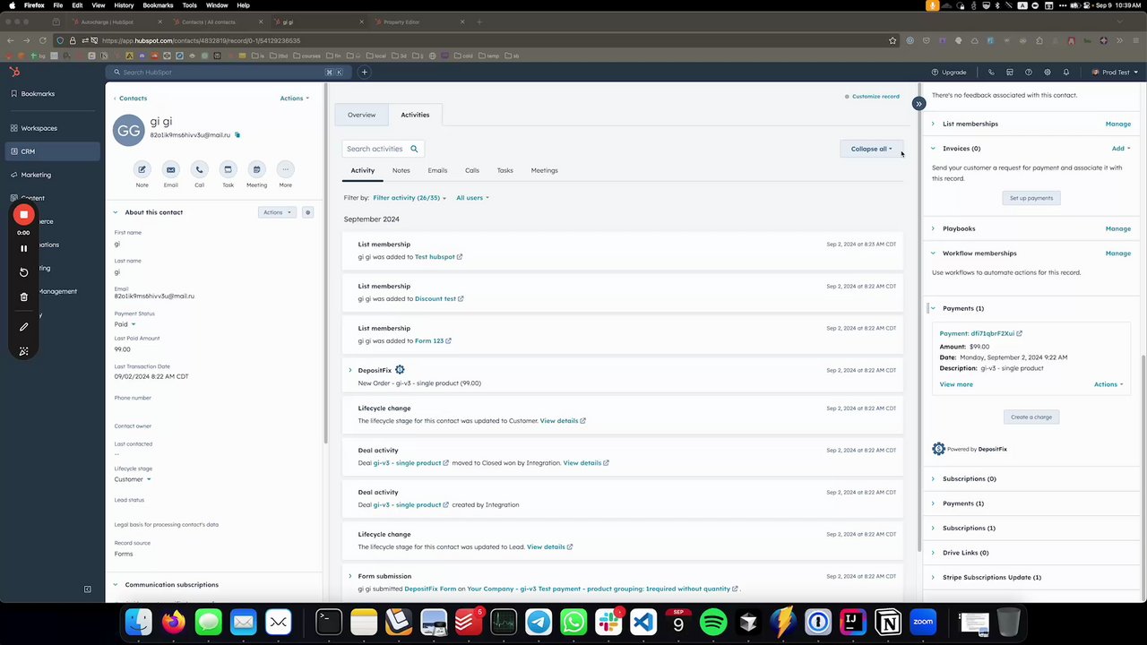Copy contact email with copy icon

tap(237, 135)
